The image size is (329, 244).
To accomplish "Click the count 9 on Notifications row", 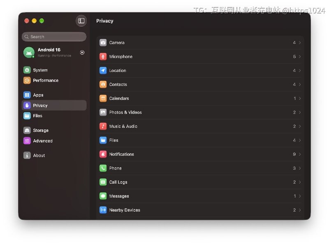I will 294,154.
